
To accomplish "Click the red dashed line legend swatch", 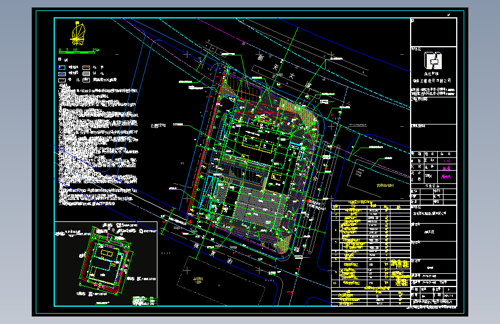I will 86,67.
